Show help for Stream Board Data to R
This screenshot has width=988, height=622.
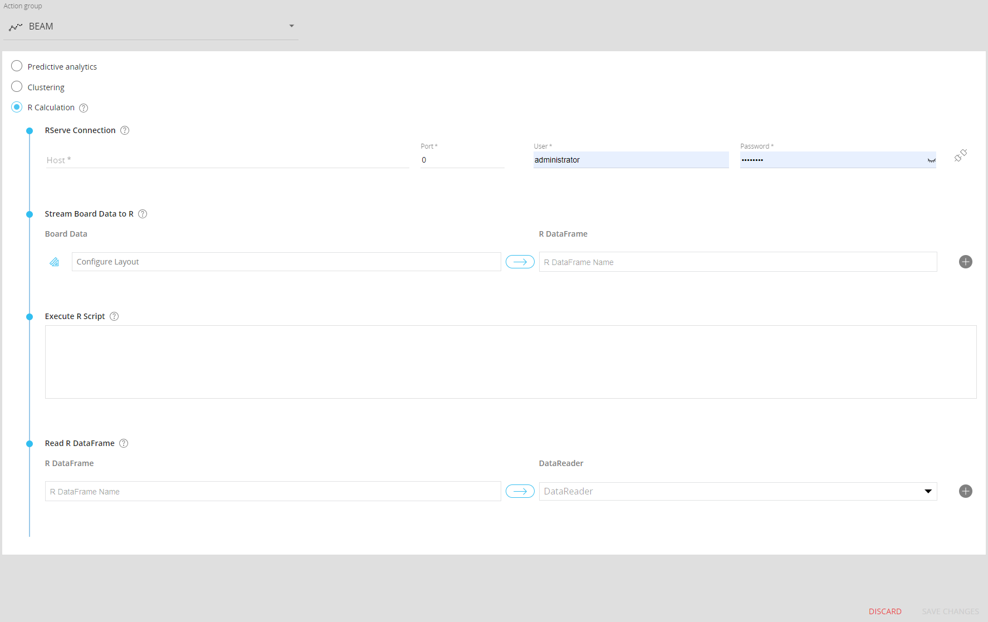143,214
